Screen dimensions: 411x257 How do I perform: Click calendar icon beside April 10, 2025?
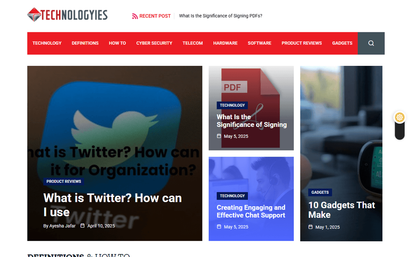coord(82,225)
